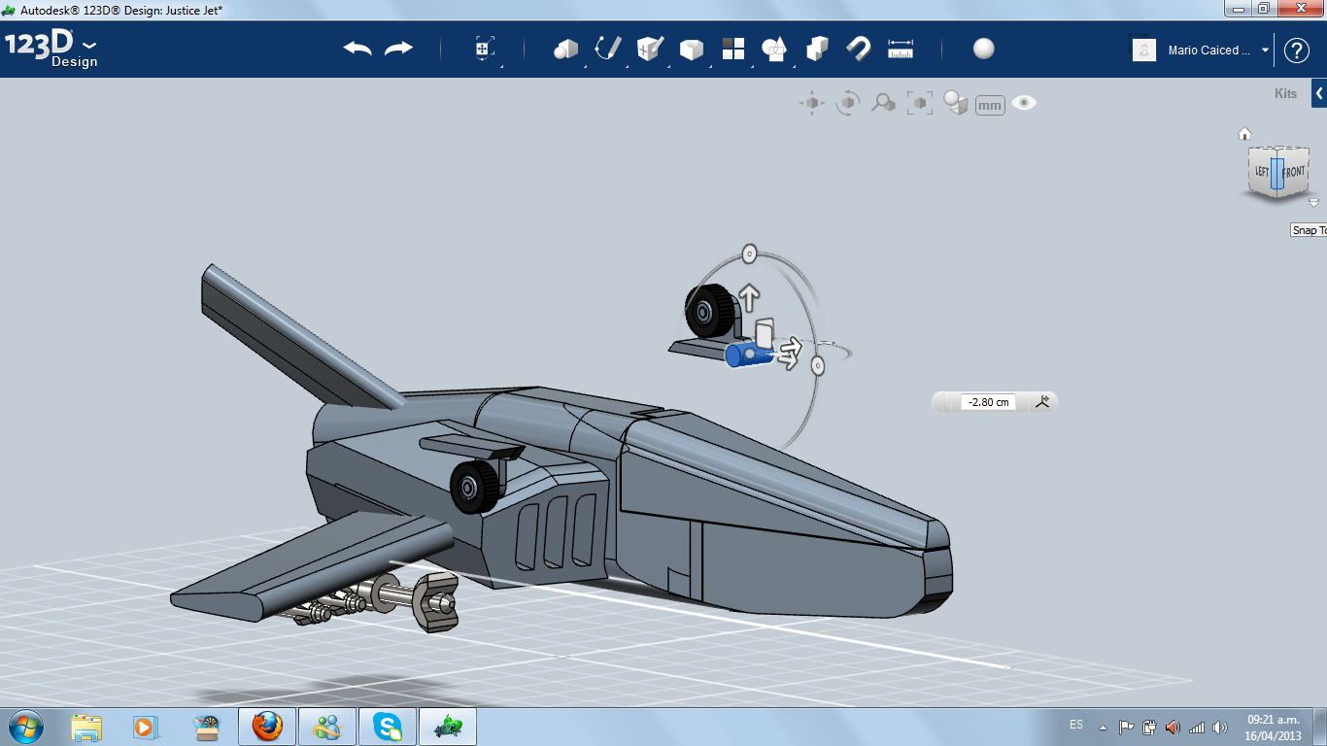
Task: Open the Modify tool menu
Action: 691,49
